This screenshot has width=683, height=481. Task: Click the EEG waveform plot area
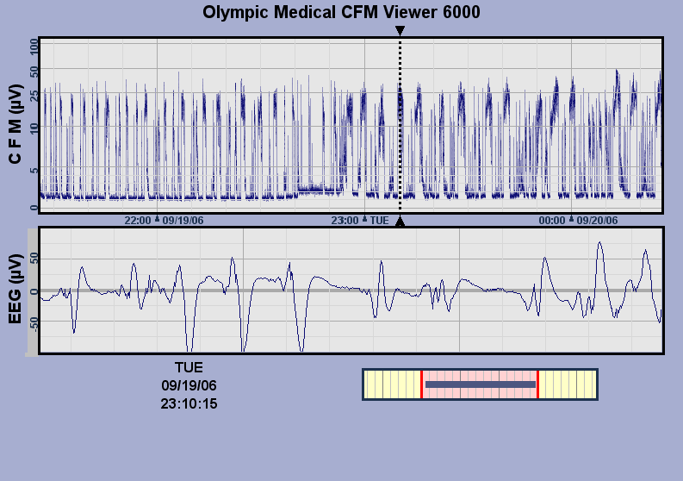tap(351, 290)
